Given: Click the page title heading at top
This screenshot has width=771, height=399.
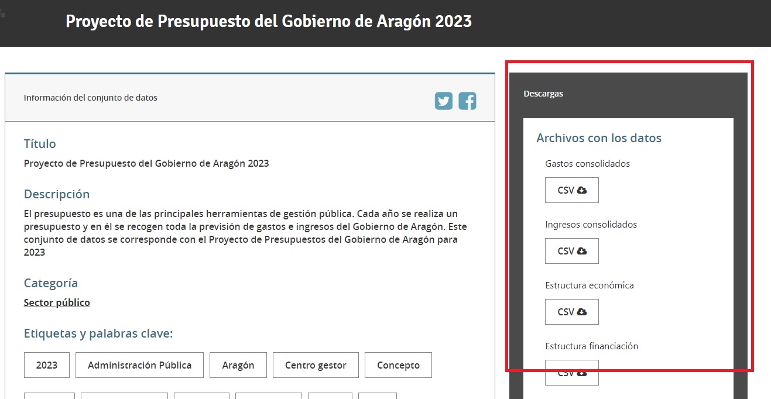Looking at the screenshot, I should pyautogui.click(x=269, y=22).
